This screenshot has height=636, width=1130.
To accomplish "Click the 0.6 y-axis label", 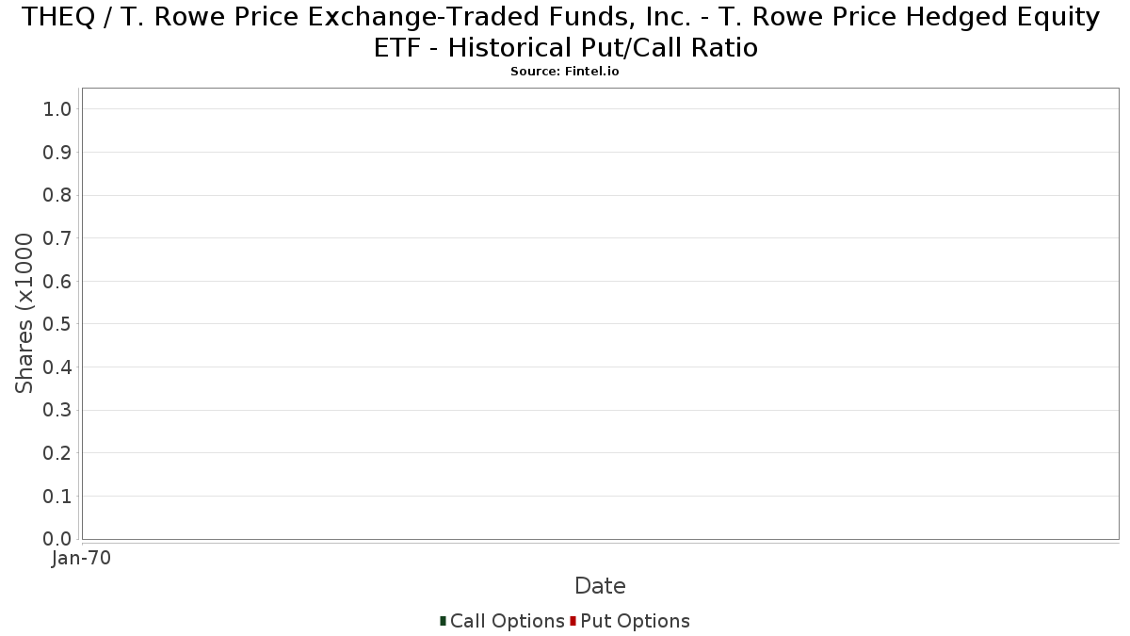I will 57,282.
